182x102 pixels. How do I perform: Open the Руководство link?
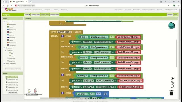[136, 10]
